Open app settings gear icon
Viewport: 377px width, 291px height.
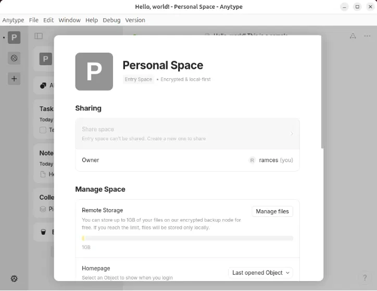tap(14, 278)
